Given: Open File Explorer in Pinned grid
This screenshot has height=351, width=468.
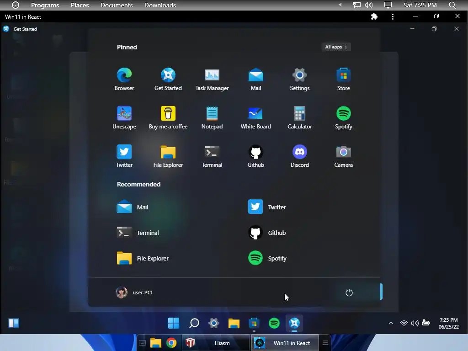Looking at the screenshot, I should [168, 156].
